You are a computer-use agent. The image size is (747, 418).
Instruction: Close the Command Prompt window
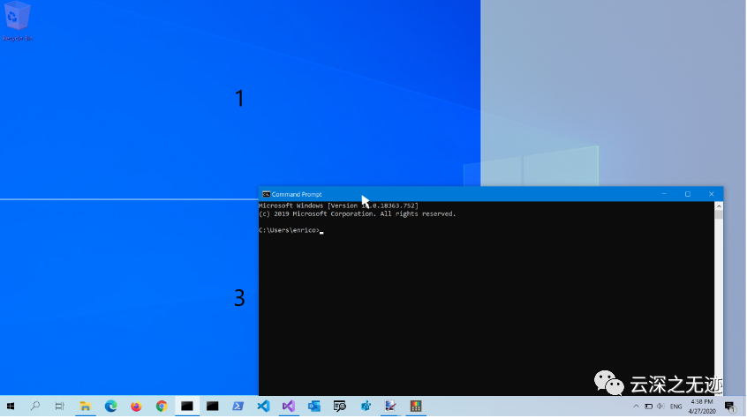712,194
